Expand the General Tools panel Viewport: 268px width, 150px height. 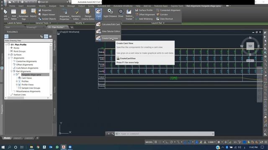pos(43,23)
